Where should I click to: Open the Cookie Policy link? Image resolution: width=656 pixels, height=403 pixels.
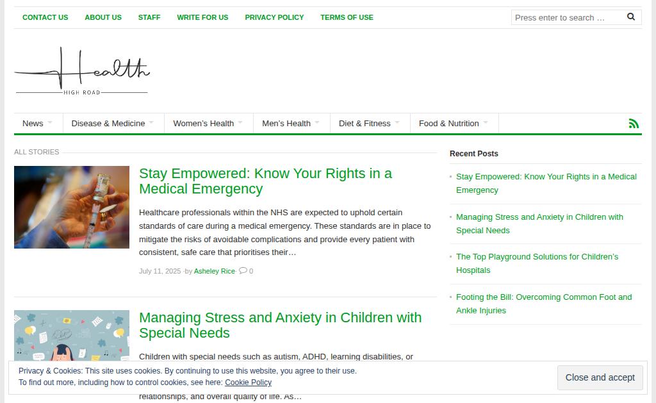pos(248,382)
